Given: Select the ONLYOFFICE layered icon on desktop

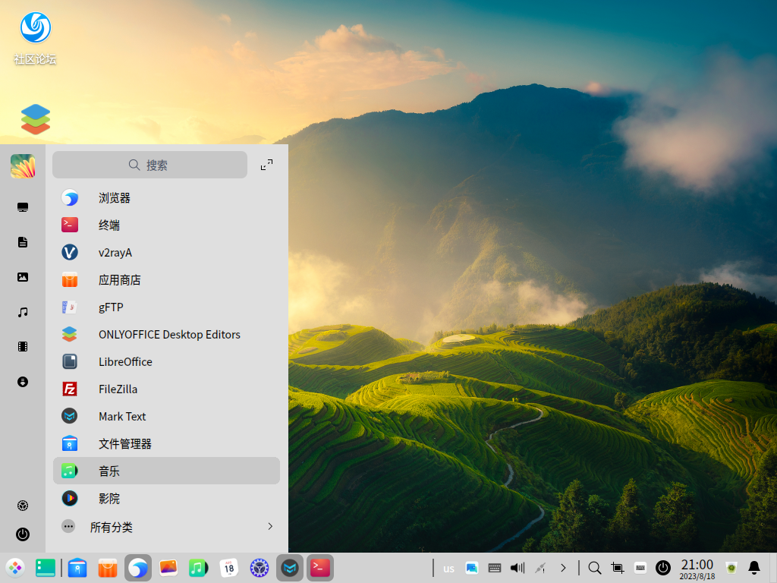Looking at the screenshot, I should point(35,119).
